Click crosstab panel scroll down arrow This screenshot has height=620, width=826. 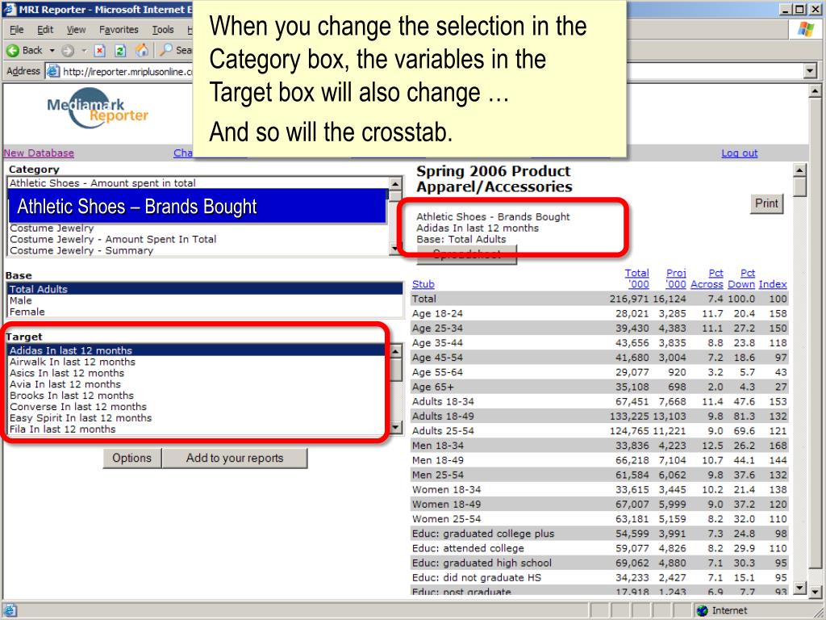point(799,588)
